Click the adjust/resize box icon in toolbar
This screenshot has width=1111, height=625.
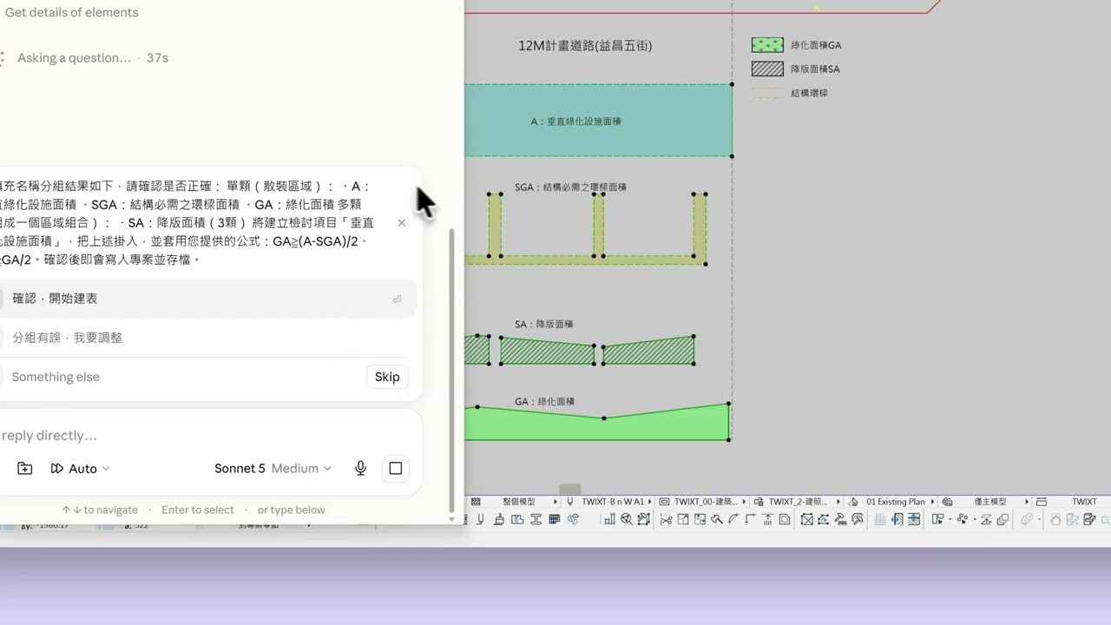[x=700, y=519]
